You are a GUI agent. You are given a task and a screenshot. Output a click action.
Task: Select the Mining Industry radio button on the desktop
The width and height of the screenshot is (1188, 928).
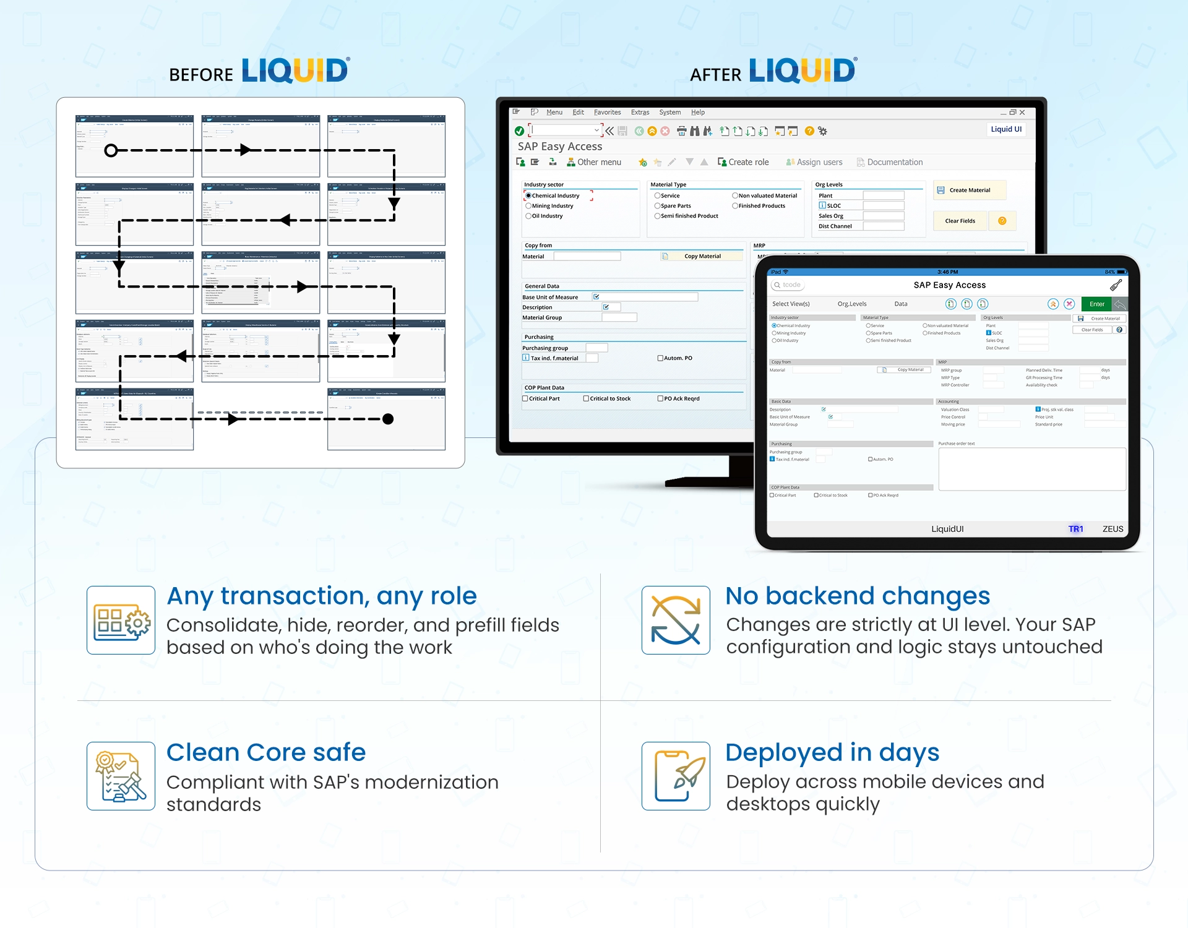click(x=528, y=206)
